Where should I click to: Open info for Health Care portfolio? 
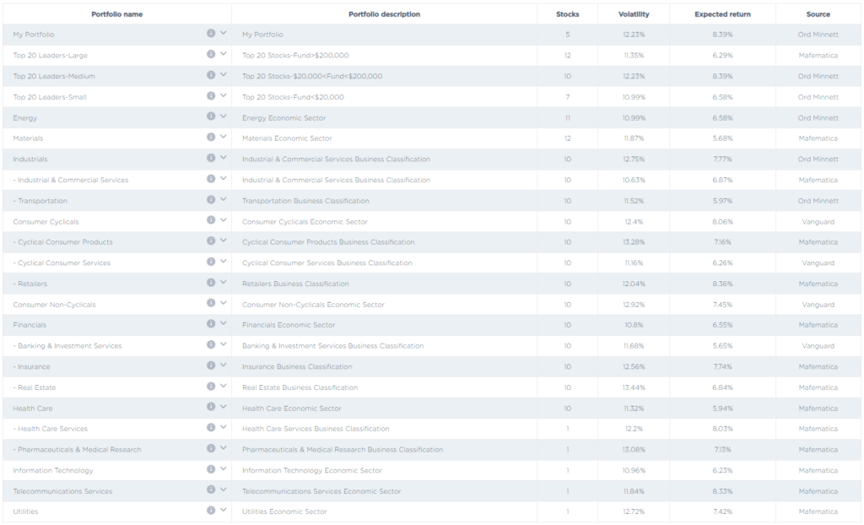coord(211,407)
